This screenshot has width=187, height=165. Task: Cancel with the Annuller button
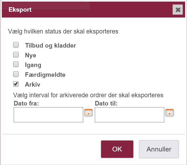tap(159, 149)
